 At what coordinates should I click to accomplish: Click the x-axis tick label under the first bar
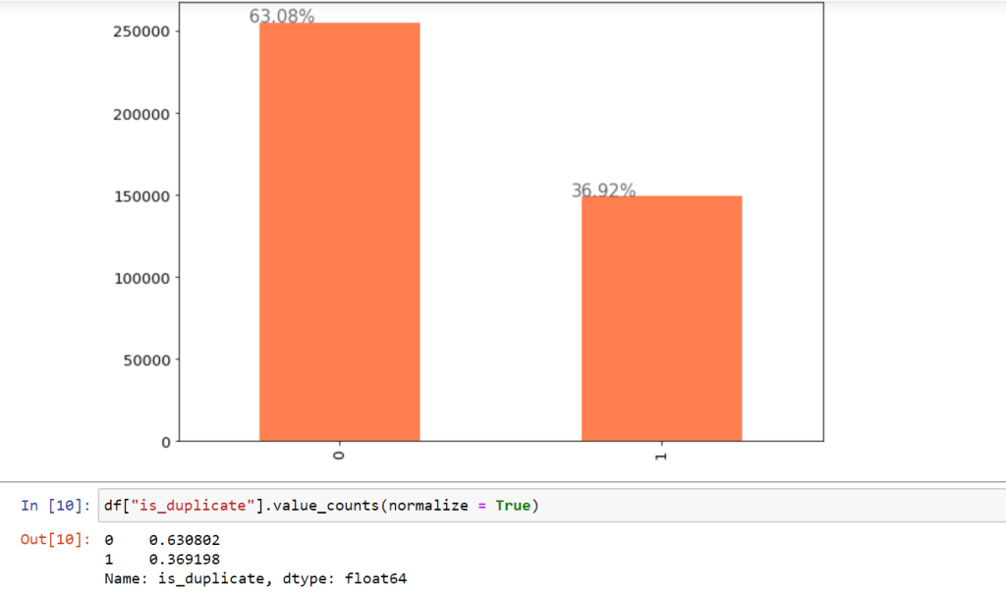pyautogui.click(x=339, y=457)
